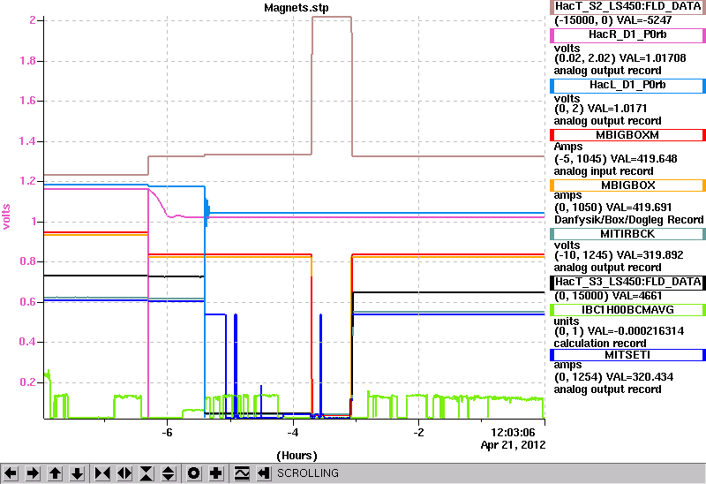
Task: Click the value text VAL=1.01708
Action: point(653,58)
